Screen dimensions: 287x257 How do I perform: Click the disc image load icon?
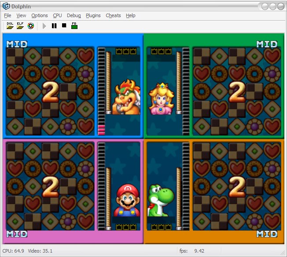click(30, 26)
